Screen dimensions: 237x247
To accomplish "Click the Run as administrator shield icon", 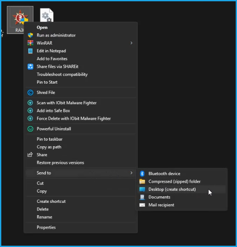I will coord(30,35).
